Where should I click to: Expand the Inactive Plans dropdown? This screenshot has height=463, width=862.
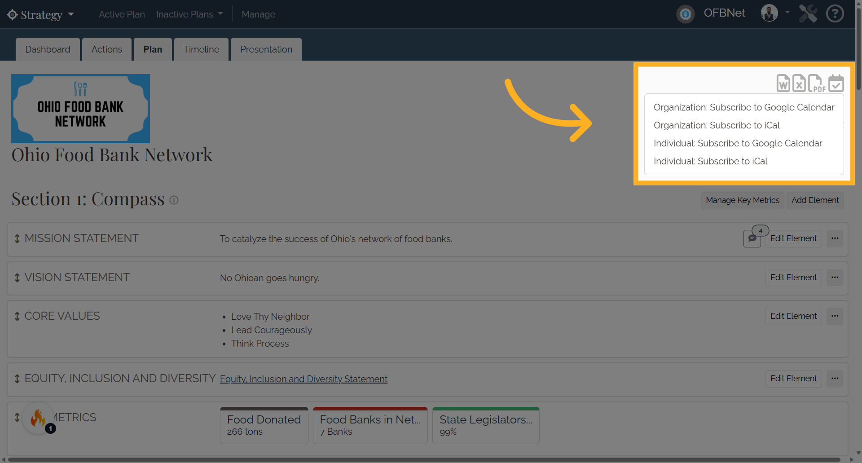189,14
